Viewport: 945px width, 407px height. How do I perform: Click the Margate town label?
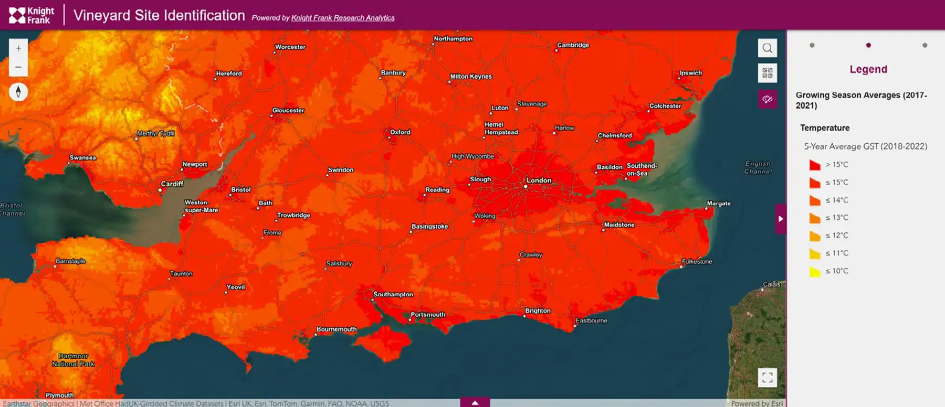point(719,203)
